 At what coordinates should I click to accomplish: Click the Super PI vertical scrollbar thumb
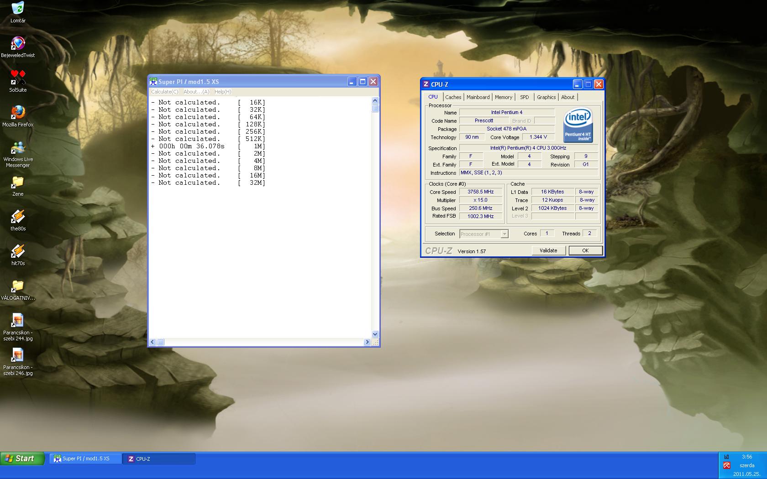[x=375, y=108]
